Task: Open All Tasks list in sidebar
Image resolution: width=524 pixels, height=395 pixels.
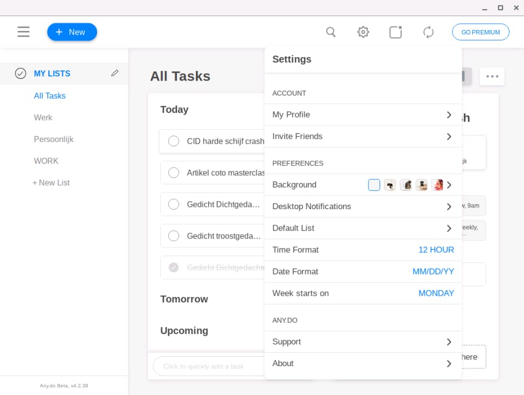Action: pos(50,96)
